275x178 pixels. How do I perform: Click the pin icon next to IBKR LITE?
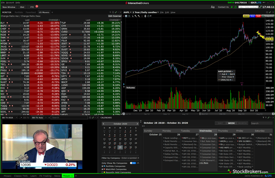pyautogui.click(x=264, y=2)
